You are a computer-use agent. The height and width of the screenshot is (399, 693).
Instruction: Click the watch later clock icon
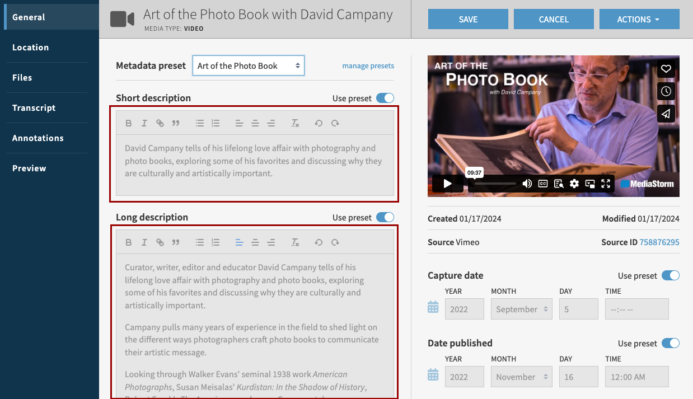[666, 91]
